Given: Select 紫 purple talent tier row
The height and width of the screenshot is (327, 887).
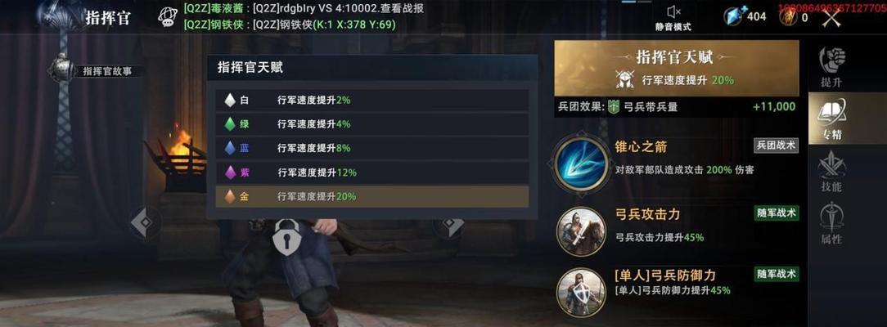Looking at the screenshot, I should click(x=373, y=172).
